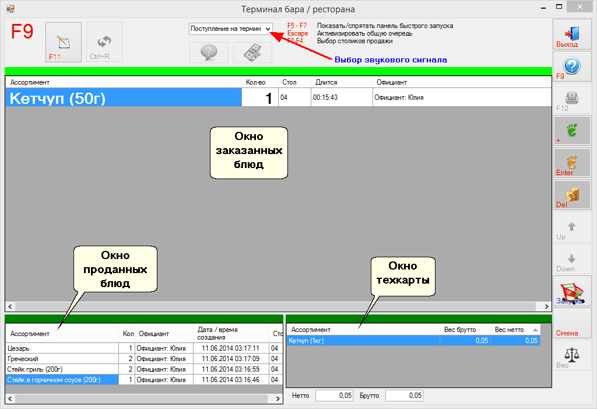
Task: Click the orange footprint Enter button
Action: coord(572,162)
